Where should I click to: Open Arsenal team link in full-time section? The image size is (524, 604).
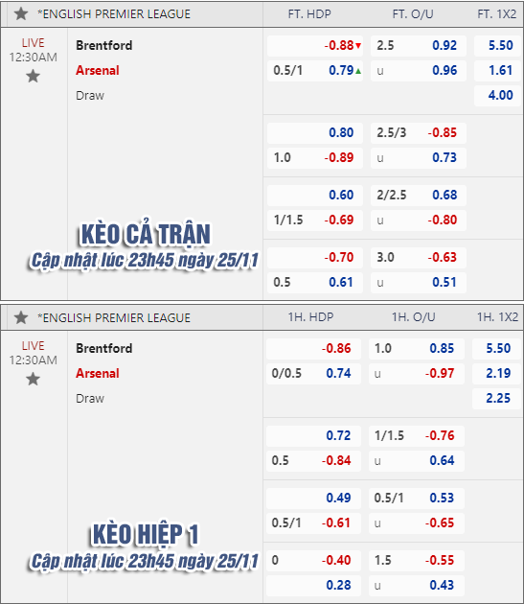point(98,71)
